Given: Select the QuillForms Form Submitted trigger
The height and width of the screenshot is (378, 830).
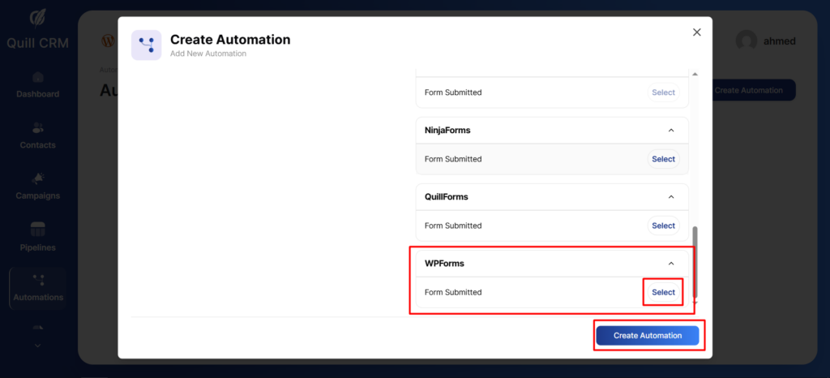Looking at the screenshot, I should (x=663, y=226).
